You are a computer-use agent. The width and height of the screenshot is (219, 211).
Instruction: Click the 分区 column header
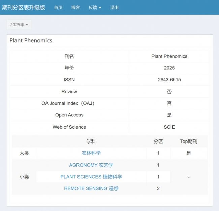pyautogui.click(x=158, y=141)
